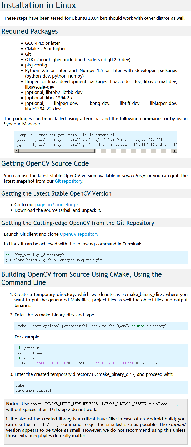Click the Installation in Linux heading
This screenshot has height=447, width=191.
[x=39, y=5]
